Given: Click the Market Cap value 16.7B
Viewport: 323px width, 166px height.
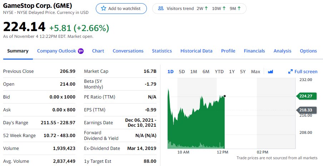Looking at the screenshot, I should pos(150,71).
